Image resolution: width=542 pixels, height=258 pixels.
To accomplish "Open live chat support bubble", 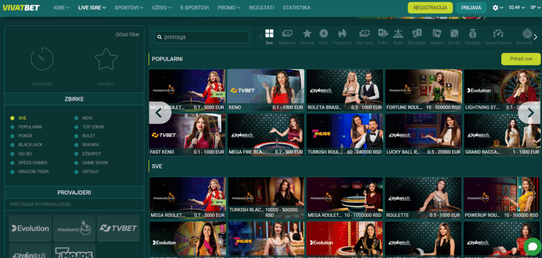I will coord(531,246).
